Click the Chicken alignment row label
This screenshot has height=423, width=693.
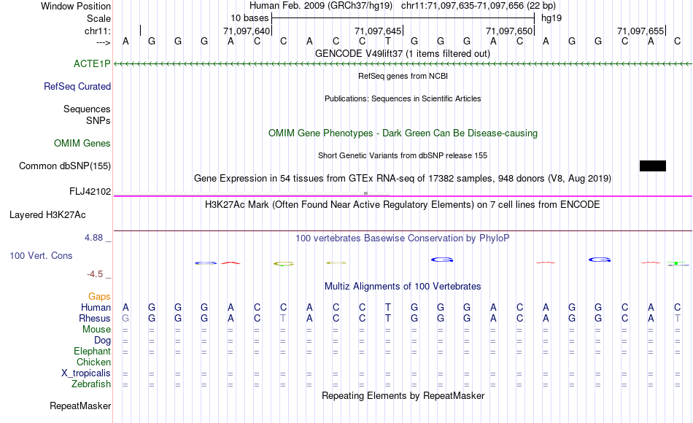(x=93, y=362)
